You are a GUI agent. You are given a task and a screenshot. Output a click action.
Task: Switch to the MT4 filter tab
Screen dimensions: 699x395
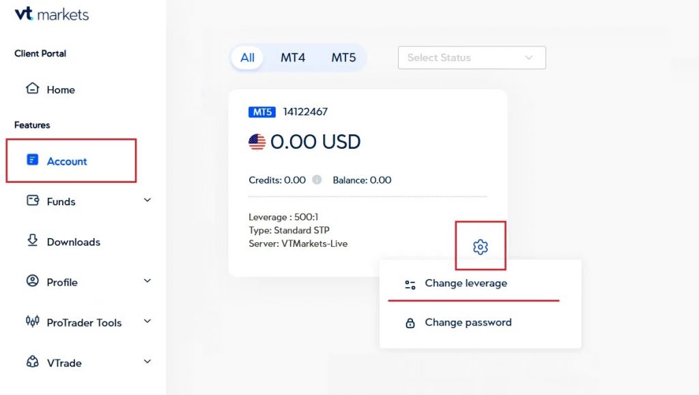(x=293, y=57)
